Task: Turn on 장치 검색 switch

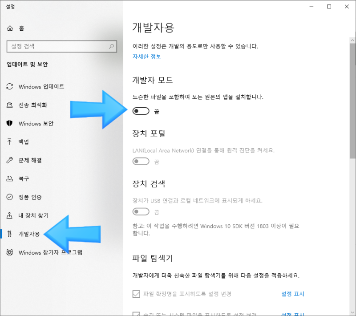Action: (141, 212)
